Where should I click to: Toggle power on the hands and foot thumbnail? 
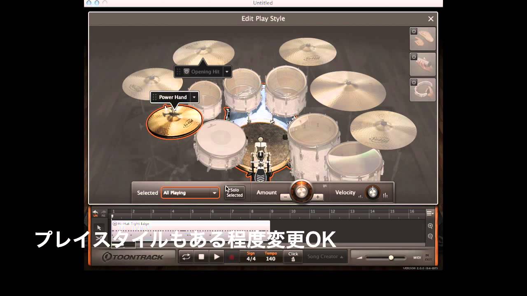[414, 31]
